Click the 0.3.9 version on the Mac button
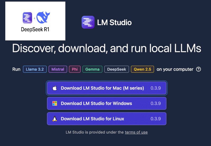211x146 pixels. (156, 88)
